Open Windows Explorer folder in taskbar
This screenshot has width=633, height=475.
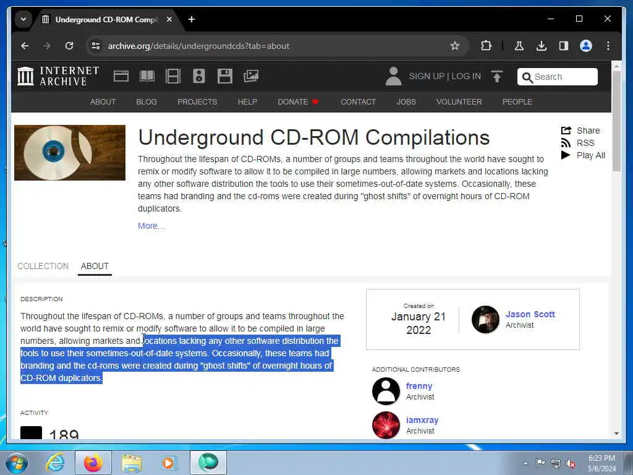click(132, 463)
